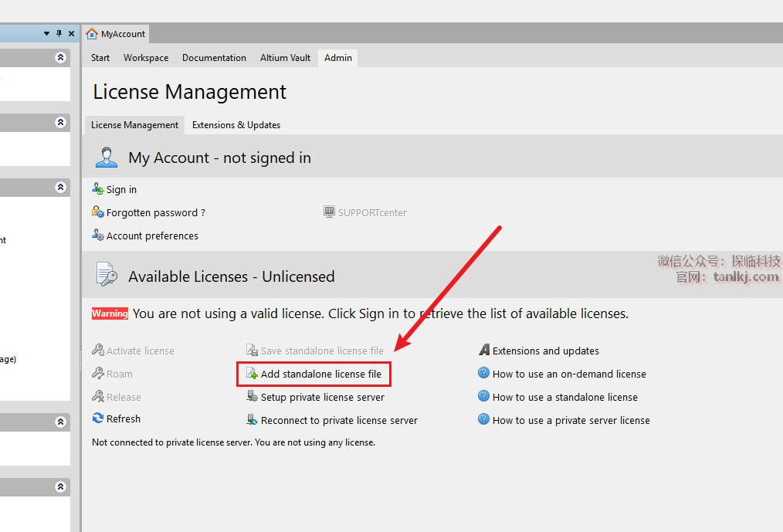Click Save standalone license file link
The width and height of the screenshot is (783, 532).
tap(322, 351)
